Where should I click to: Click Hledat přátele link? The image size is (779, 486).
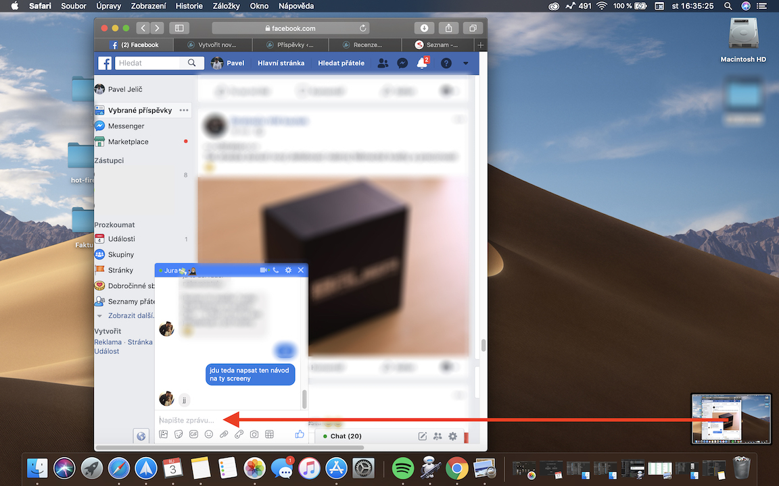coord(341,63)
